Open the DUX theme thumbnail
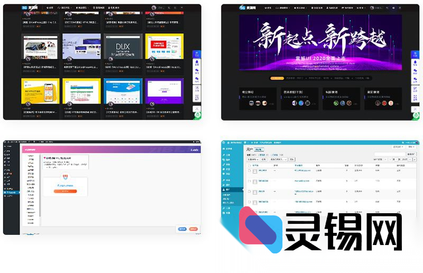 [x=123, y=46]
